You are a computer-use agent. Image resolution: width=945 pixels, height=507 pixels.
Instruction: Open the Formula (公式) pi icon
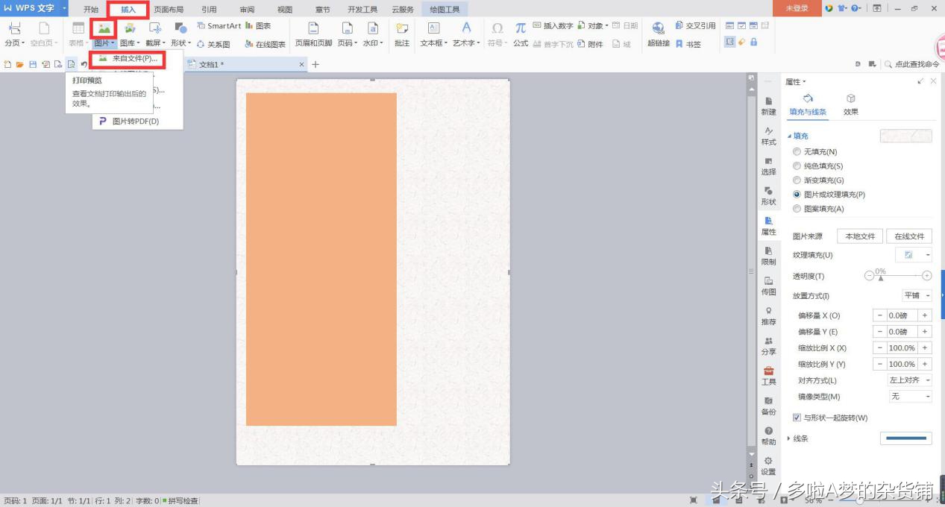[521, 28]
